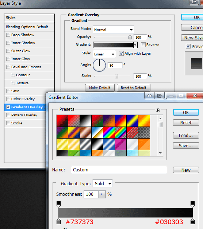Select the right black color stop #030303

pos(192,221)
